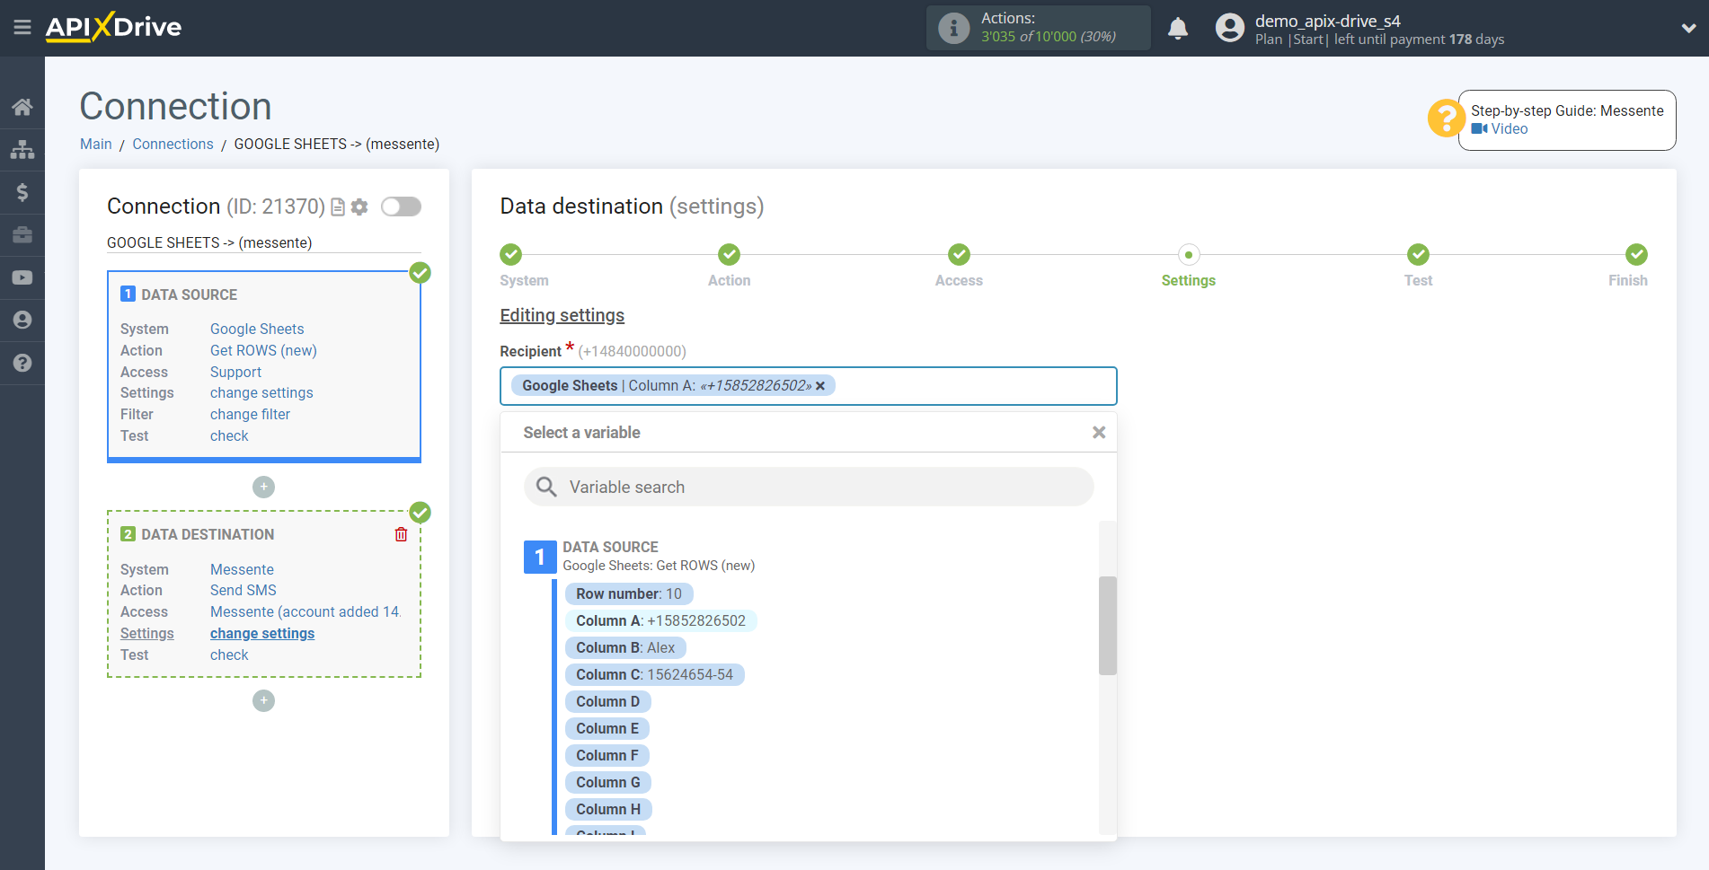Select Column A: +15852826502 variable

[x=660, y=620]
